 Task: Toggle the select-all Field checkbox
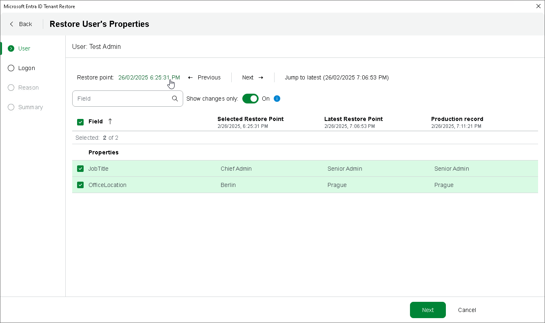coord(80,122)
